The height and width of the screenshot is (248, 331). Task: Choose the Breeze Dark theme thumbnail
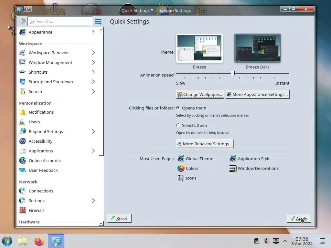[258, 48]
